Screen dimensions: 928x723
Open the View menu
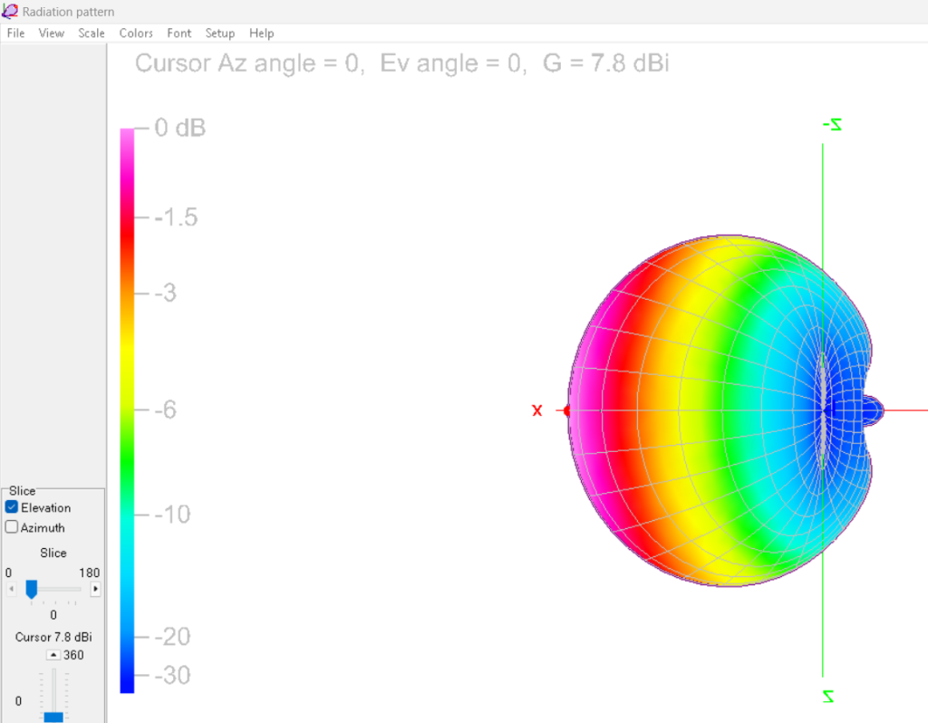tap(52, 34)
